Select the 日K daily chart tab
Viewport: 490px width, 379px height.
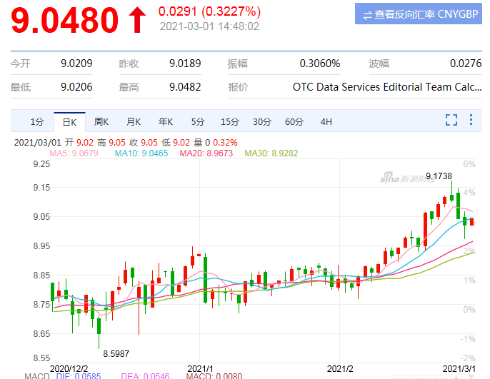pyautogui.click(x=70, y=121)
